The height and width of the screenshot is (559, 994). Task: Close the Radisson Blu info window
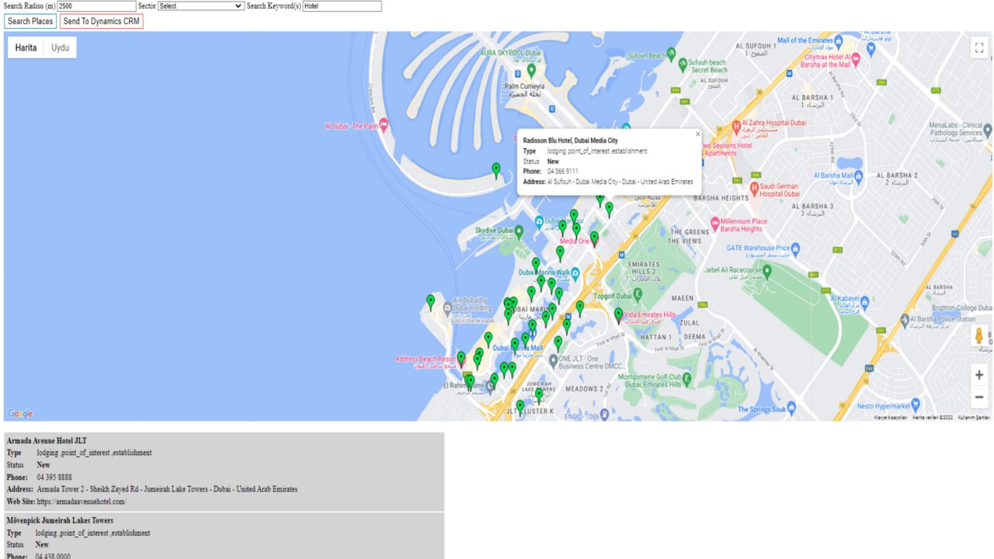click(x=697, y=134)
